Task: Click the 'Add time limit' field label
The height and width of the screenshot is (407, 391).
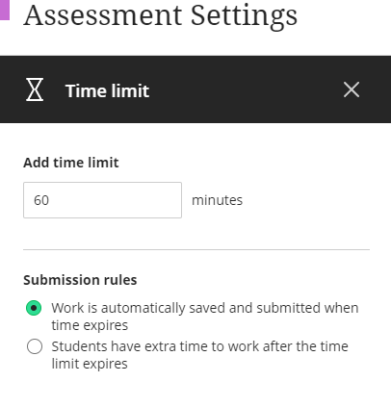Action: point(71,163)
